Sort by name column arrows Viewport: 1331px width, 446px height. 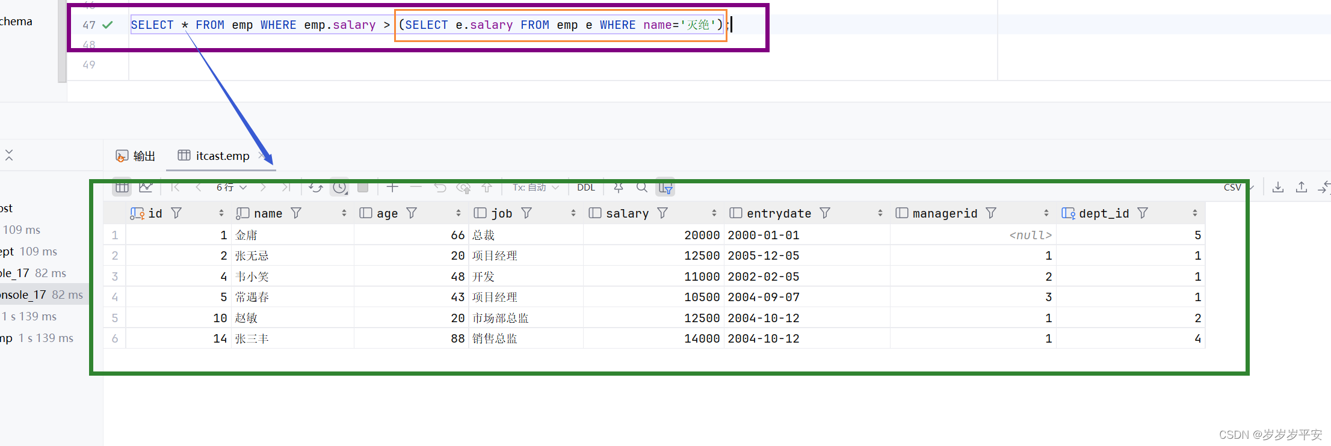[x=344, y=213]
